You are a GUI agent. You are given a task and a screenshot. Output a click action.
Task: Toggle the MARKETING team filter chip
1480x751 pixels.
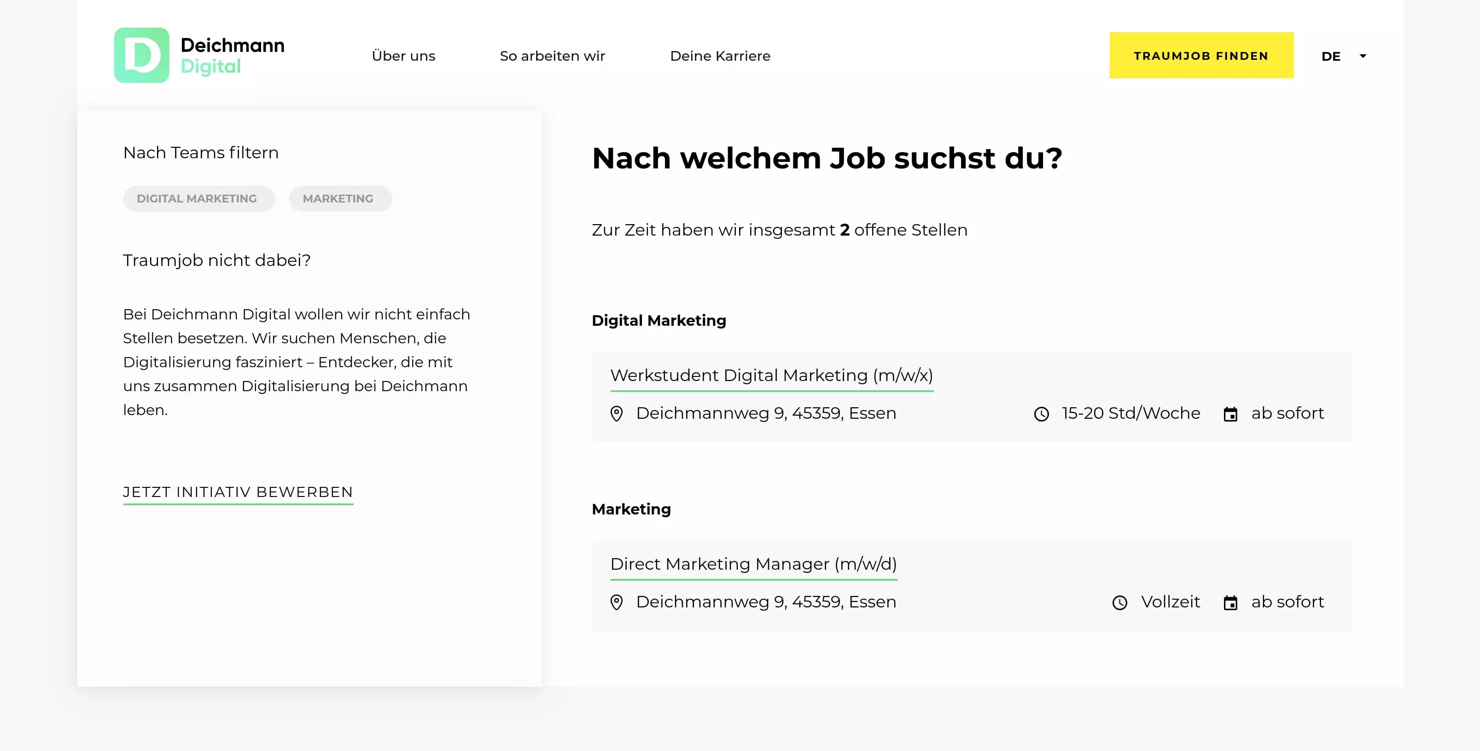[339, 199]
